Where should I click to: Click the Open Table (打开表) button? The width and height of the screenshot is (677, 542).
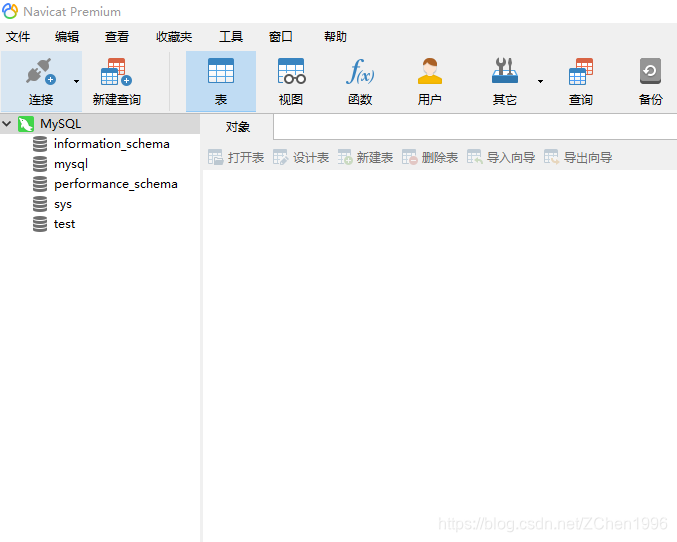coord(236,157)
